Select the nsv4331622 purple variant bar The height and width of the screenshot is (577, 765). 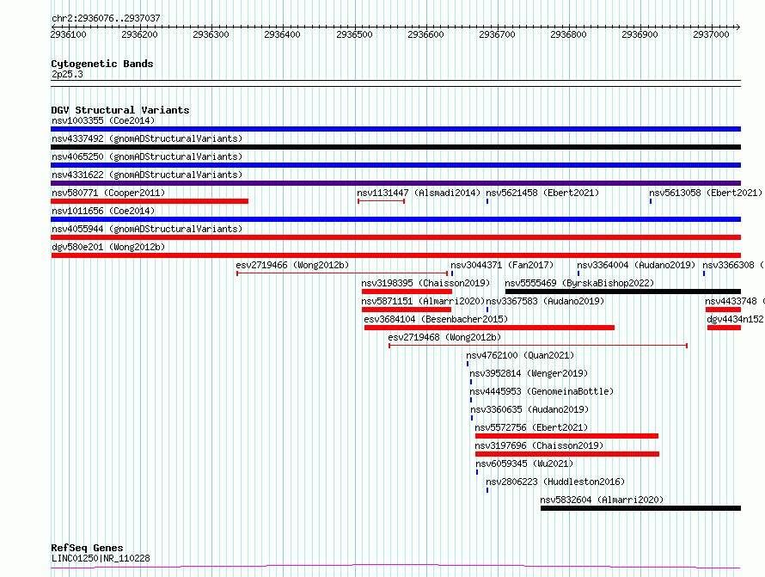coord(395,183)
